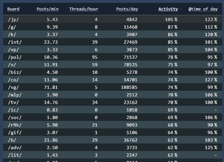Select the /co/ board name

click(x=13, y=80)
